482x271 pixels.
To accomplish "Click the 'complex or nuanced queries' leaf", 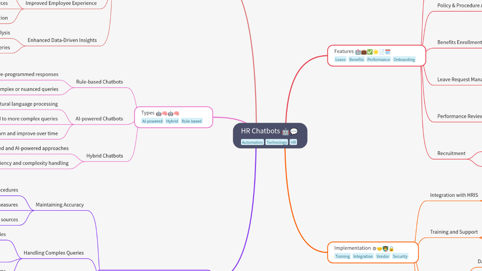I will 29,89.
